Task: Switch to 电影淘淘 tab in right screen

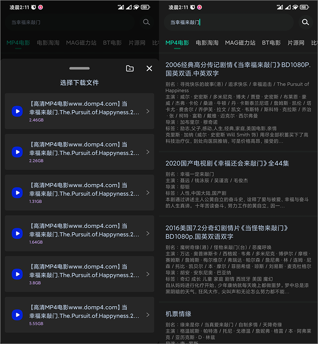Action: [207, 43]
